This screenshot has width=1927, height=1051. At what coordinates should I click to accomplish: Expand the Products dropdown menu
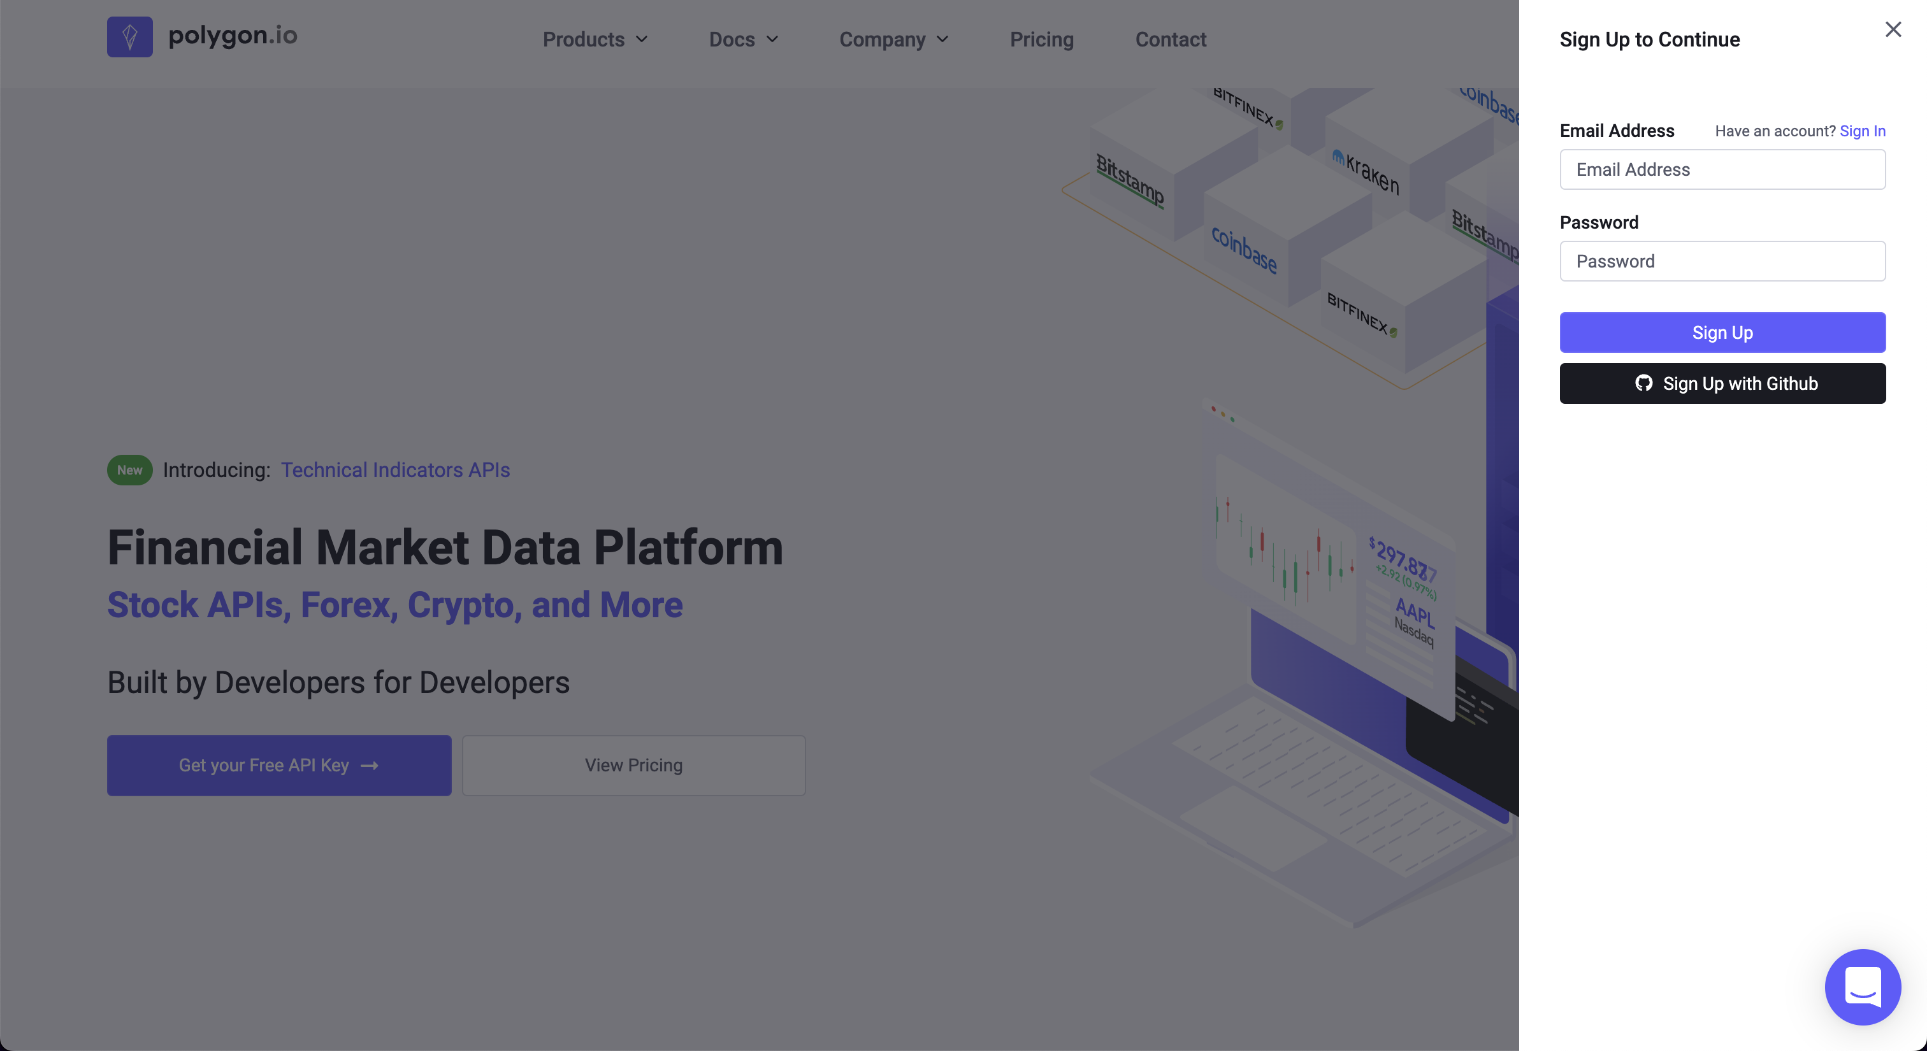pos(595,39)
